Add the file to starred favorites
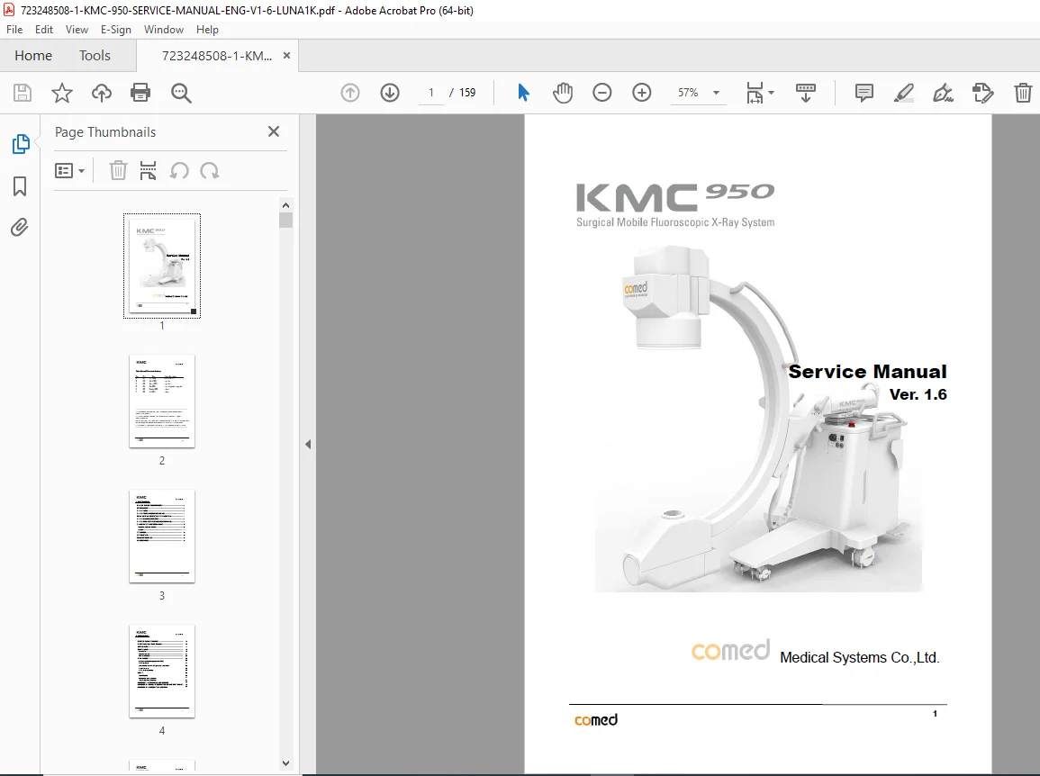This screenshot has height=776, width=1040. pos(62,93)
